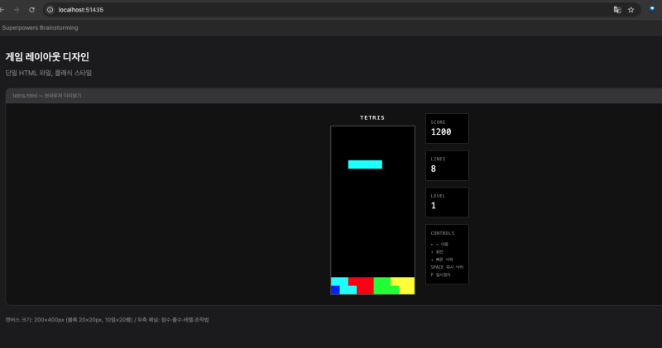Open the blue extension icon at the toolbar's right
Viewport: 662px width, 348px height.
[652, 9]
